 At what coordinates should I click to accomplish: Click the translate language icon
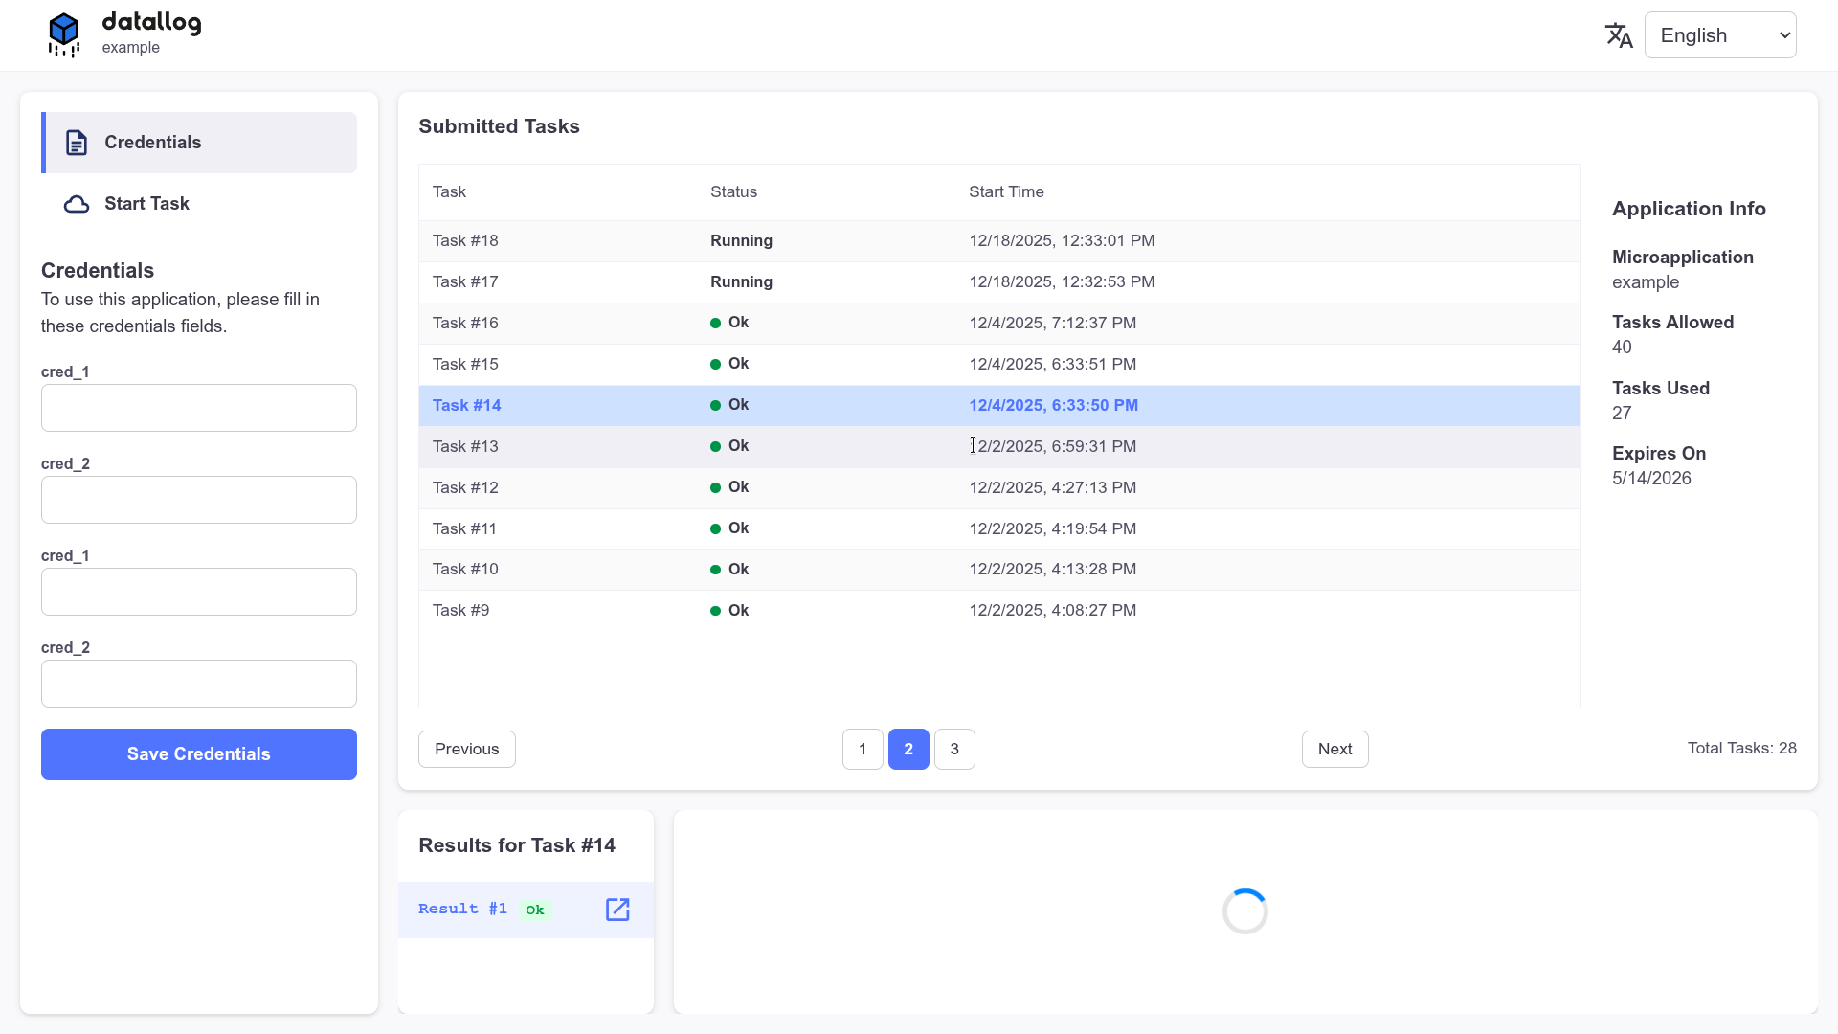[x=1618, y=35]
